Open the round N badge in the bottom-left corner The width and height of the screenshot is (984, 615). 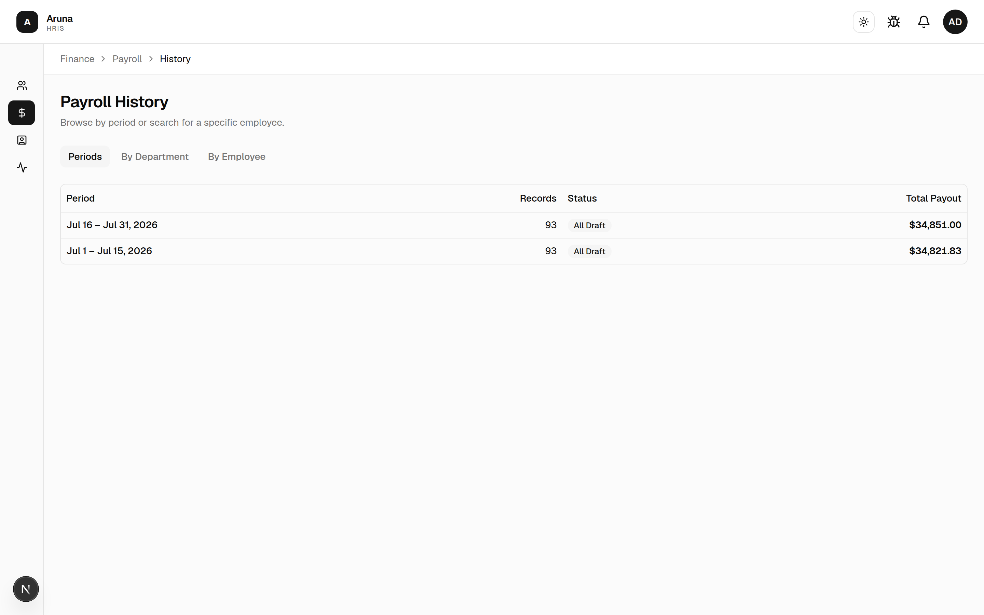pos(26,589)
